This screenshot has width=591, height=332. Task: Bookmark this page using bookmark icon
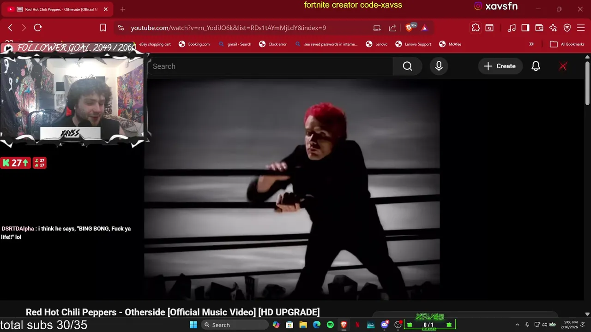point(103,28)
